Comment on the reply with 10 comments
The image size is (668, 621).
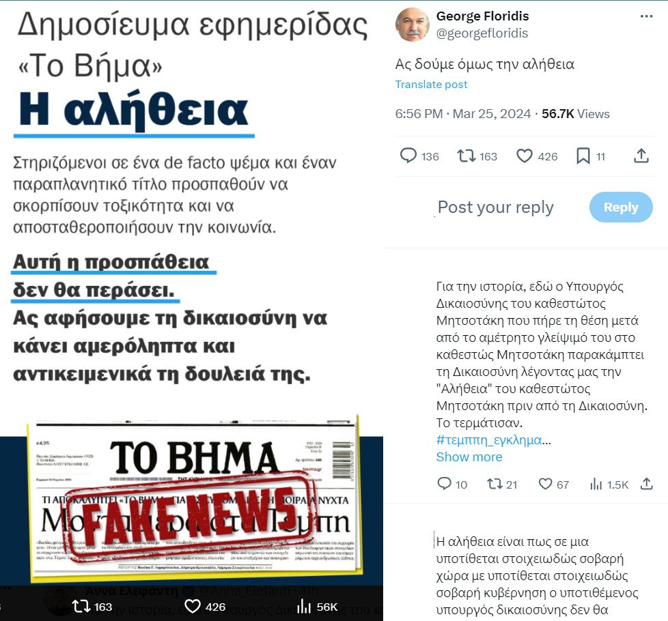pyautogui.click(x=445, y=484)
